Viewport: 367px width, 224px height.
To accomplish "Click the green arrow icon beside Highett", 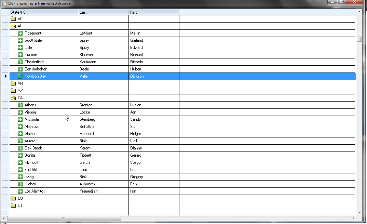I will [20, 184].
